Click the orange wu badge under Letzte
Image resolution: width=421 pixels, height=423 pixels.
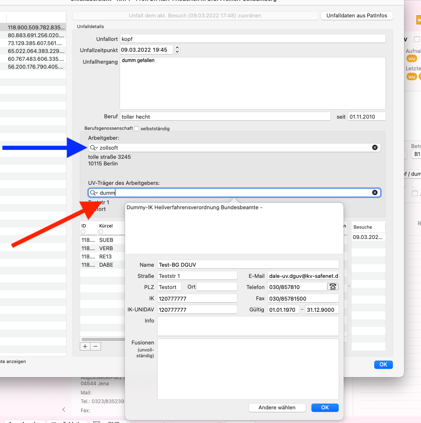coord(411,76)
